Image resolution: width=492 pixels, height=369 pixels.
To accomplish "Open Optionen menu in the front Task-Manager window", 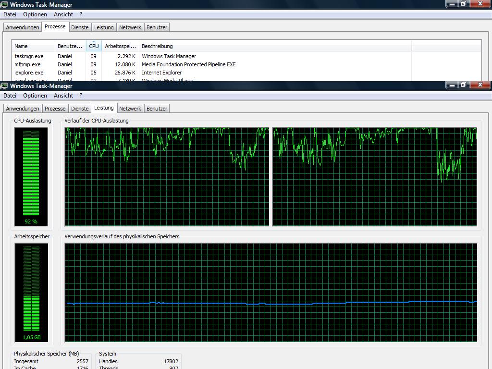I will click(35, 96).
